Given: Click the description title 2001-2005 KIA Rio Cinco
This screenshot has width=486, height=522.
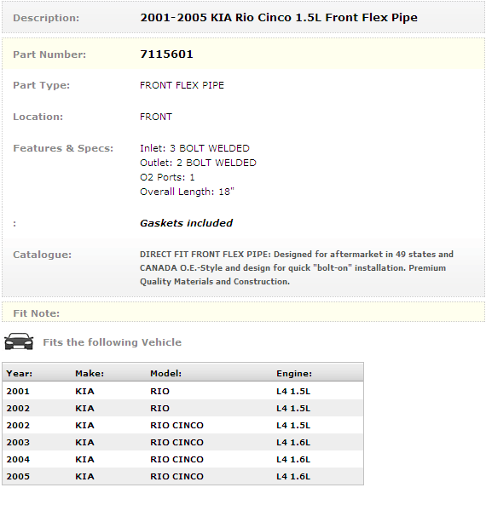Looking at the screenshot, I should click(x=279, y=18).
